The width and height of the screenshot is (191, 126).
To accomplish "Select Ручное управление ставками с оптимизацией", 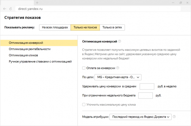I will point(40,62).
